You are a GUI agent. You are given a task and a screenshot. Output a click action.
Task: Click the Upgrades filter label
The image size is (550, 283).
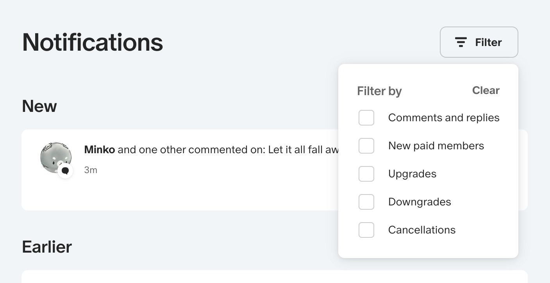(412, 174)
